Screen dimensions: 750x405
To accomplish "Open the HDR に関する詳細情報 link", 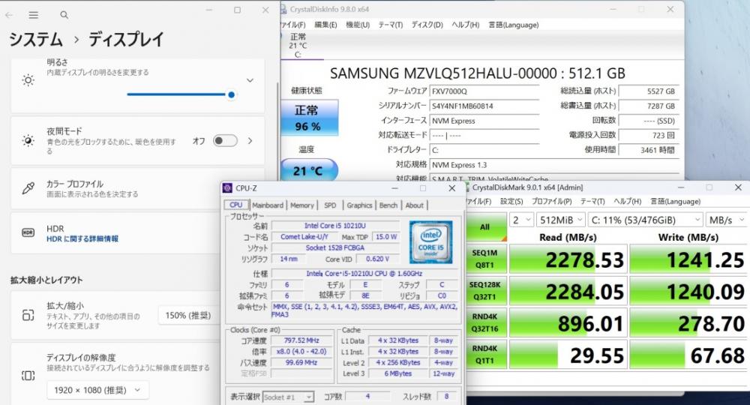I will coord(82,238).
